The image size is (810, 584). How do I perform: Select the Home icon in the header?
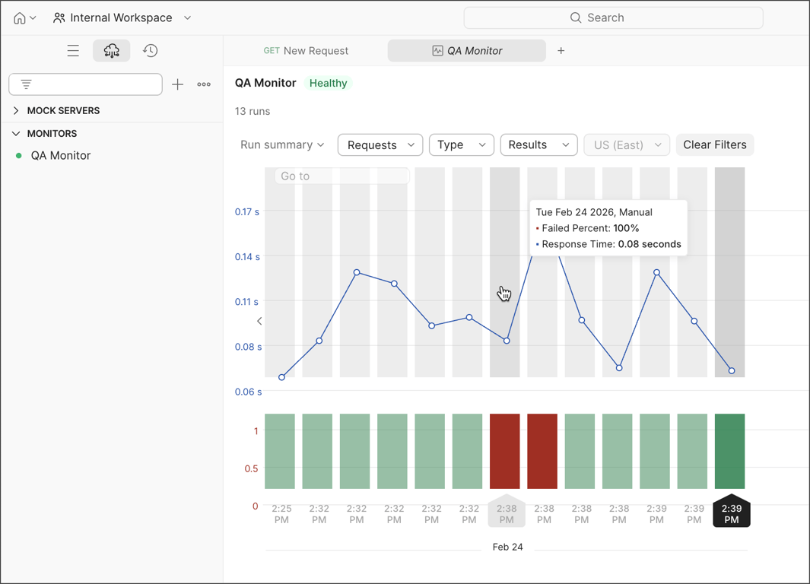coord(18,17)
